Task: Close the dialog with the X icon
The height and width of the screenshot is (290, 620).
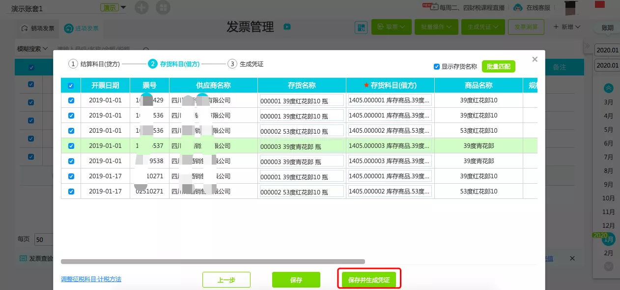Action: click(x=535, y=59)
